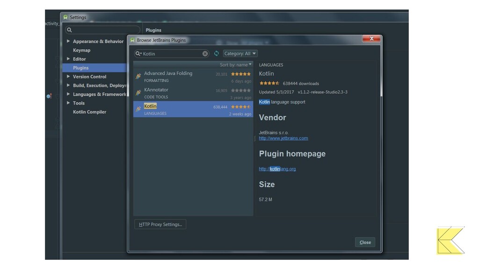Click Close button in plugin browser

365,242
